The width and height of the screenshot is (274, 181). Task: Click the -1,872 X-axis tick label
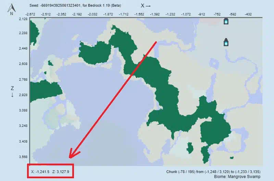(108, 14)
